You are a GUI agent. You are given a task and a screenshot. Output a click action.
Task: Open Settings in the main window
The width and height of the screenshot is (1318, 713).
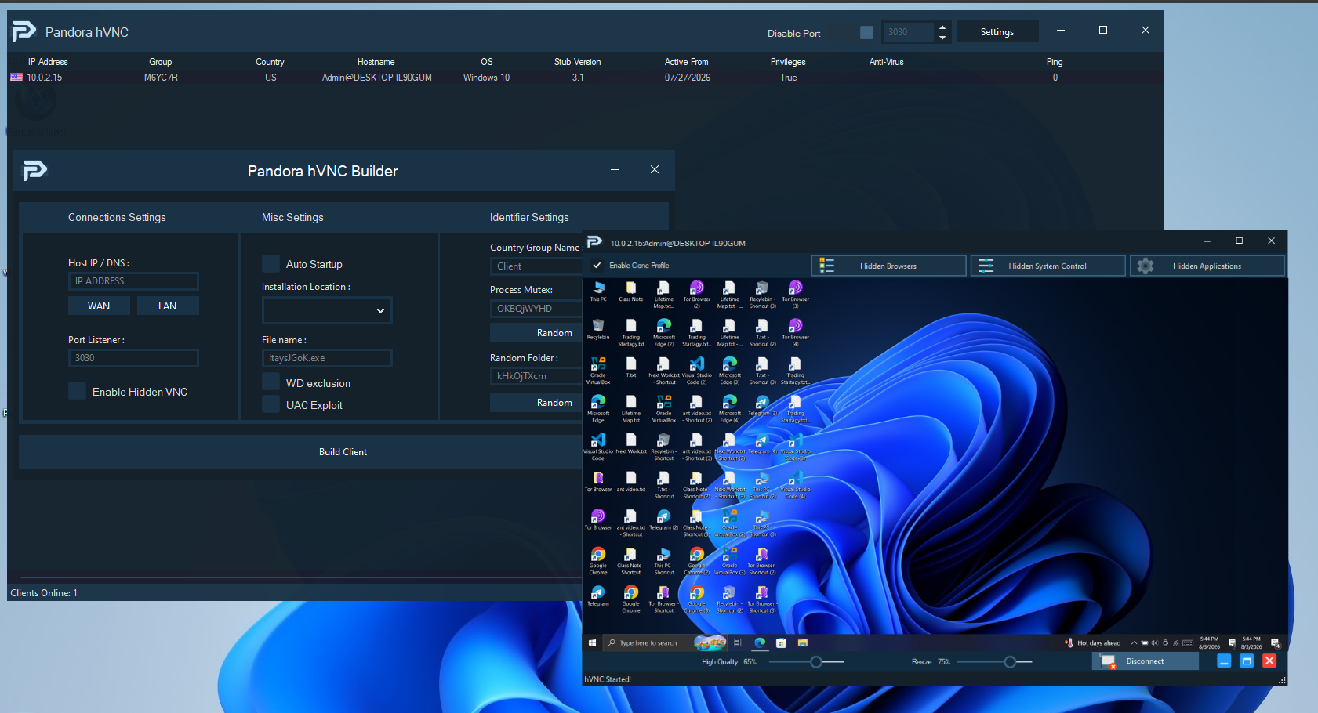pos(997,32)
